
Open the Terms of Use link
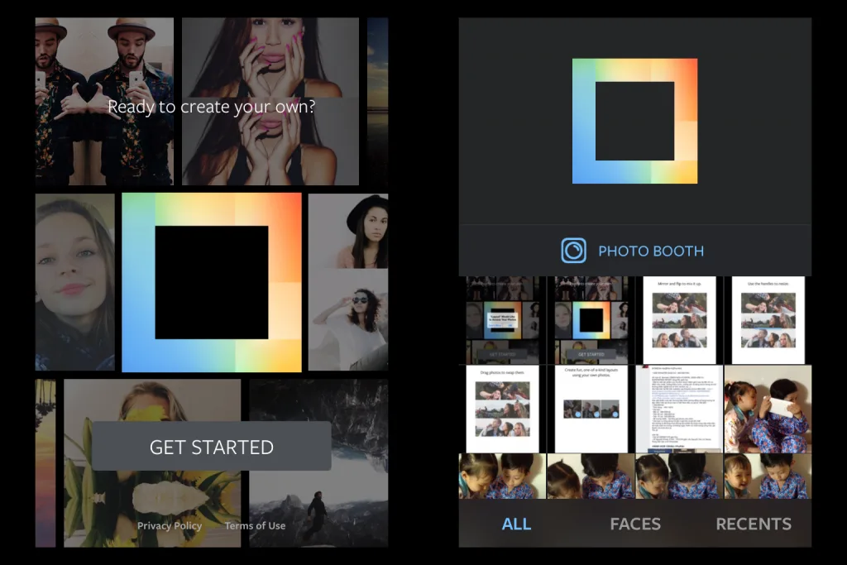(255, 525)
